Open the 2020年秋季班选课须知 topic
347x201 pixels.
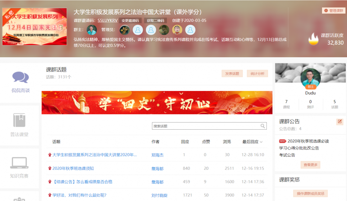pyautogui.click(x=73, y=168)
